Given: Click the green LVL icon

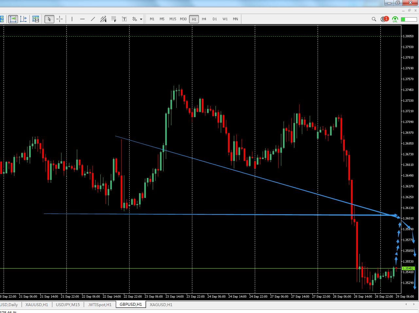Looking at the screenshot, I should [x=395, y=19].
